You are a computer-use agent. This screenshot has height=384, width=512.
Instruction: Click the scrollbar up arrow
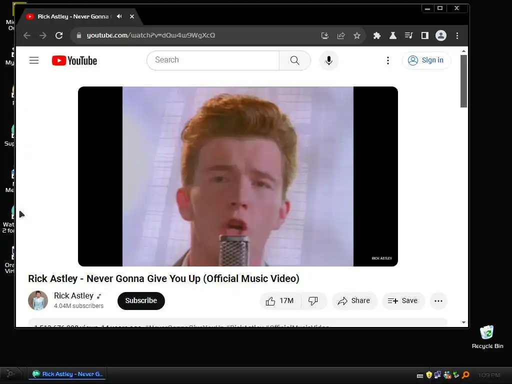pyautogui.click(x=463, y=51)
